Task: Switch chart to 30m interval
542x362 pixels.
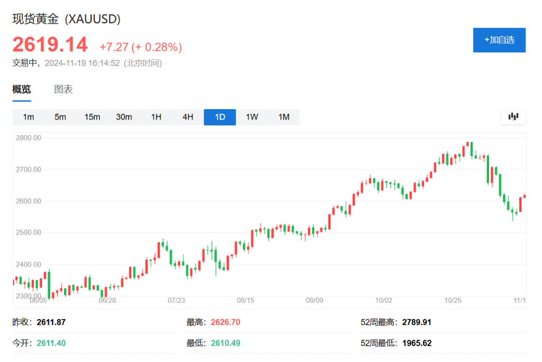Action: (124, 117)
